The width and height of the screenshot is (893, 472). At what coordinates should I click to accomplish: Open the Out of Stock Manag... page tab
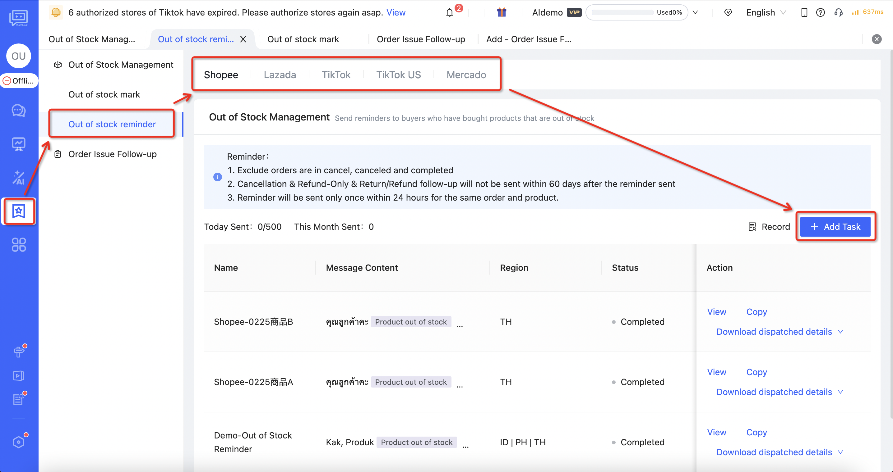[92, 39]
